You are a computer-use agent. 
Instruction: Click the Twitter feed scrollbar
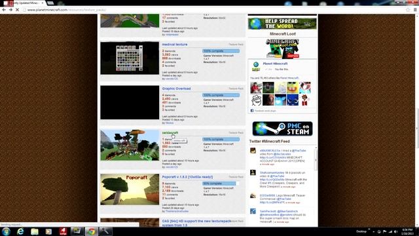pyautogui.click(x=316, y=160)
